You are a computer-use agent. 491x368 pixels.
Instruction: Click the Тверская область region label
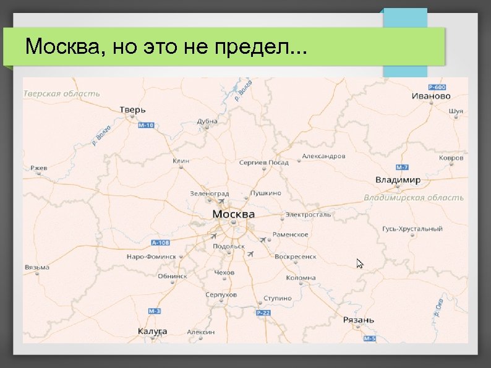pyautogui.click(x=62, y=93)
